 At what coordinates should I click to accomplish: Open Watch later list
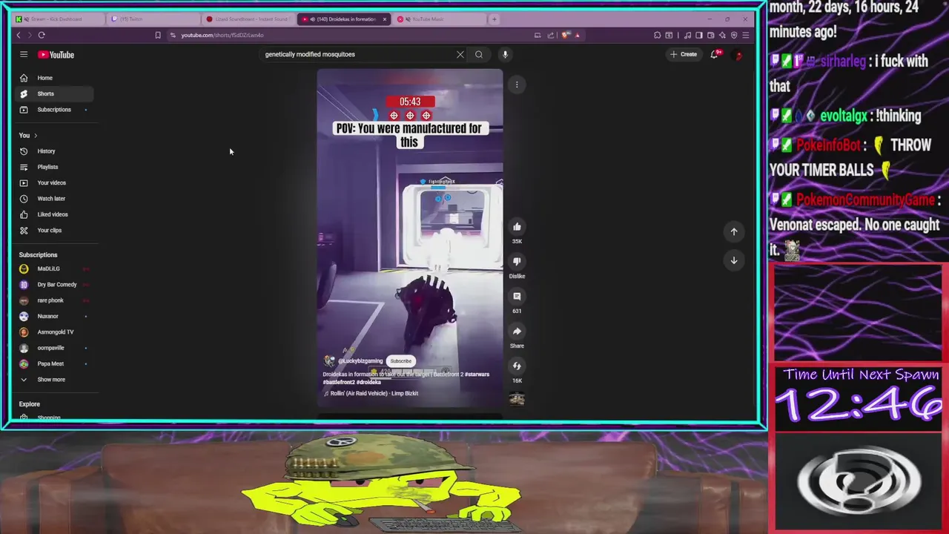click(x=54, y=199)
